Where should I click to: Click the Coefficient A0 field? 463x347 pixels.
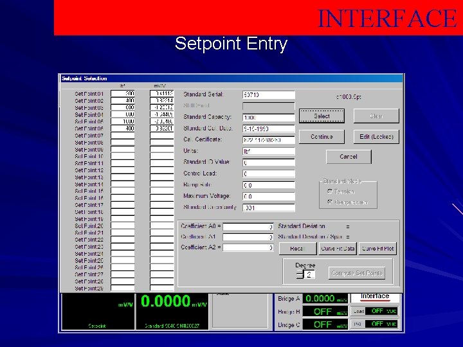pyautogui.click(x=248, y=227)
